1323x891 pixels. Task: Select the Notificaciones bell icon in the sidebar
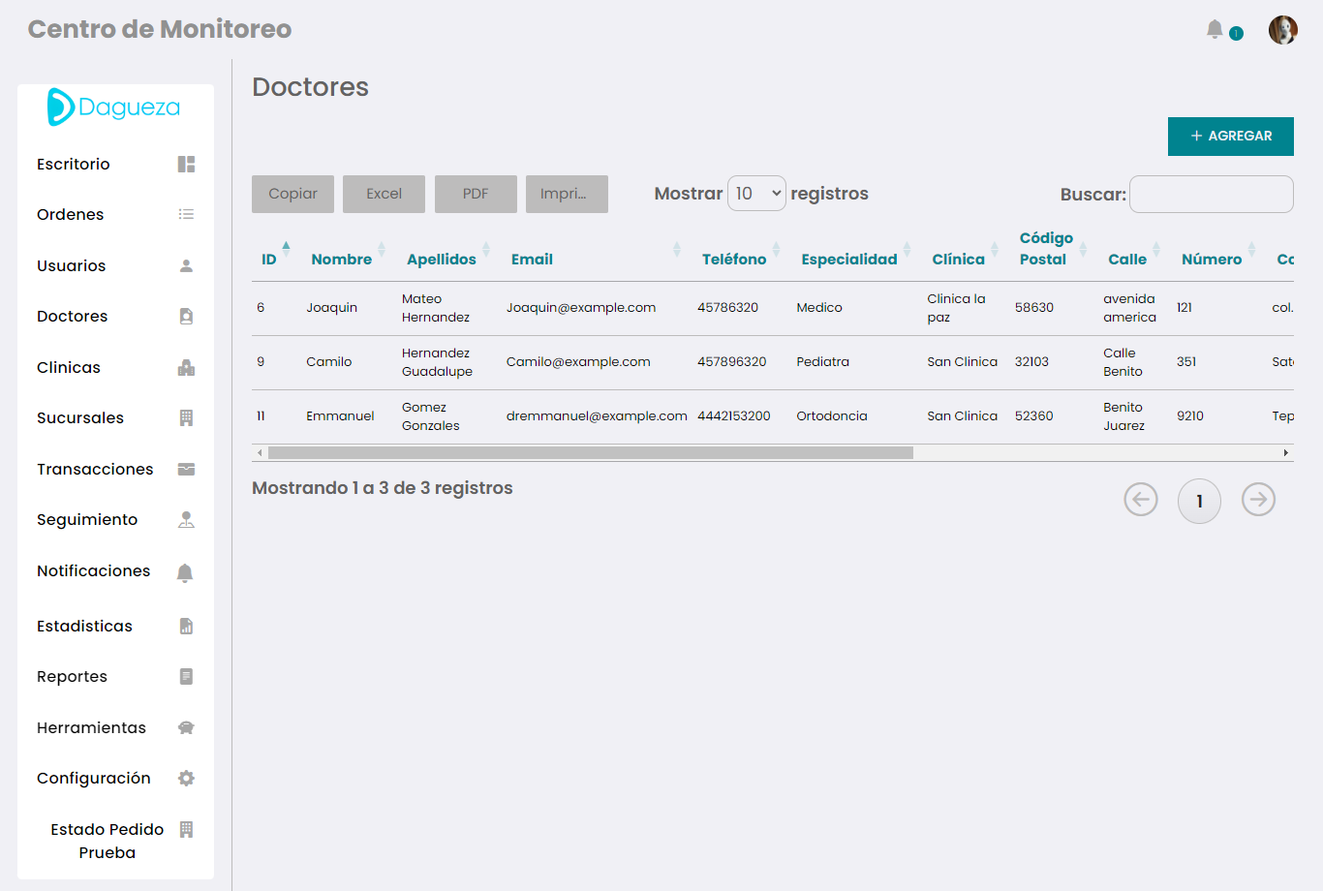click(185, 573)
